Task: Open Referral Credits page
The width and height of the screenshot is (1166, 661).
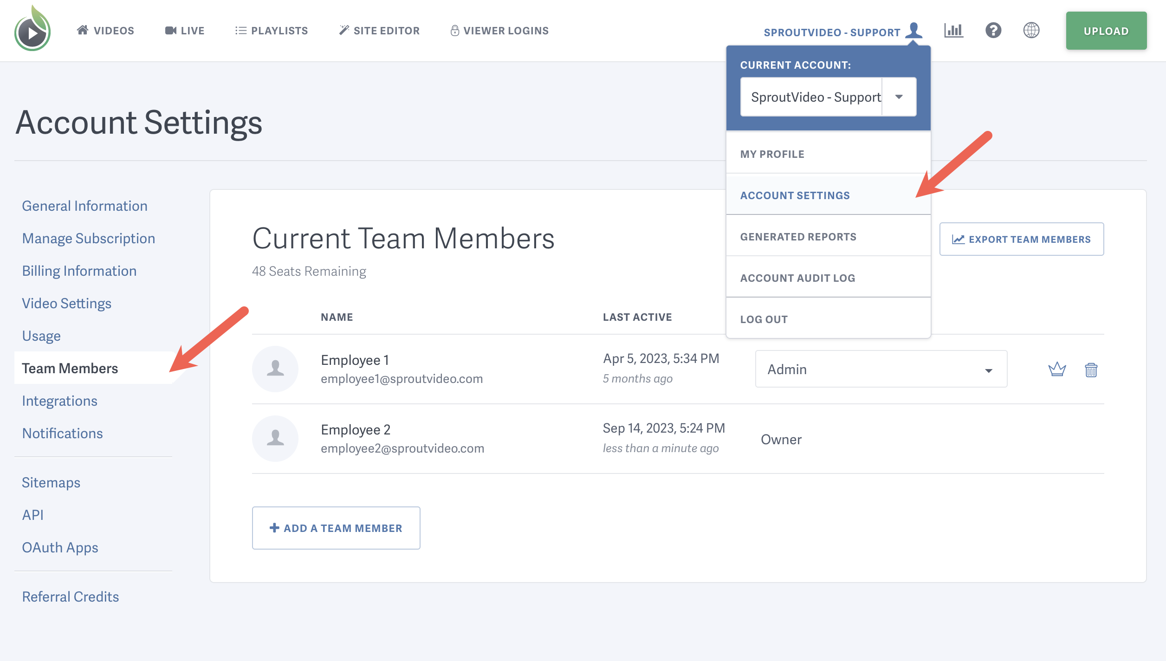Action: coord(70,596)
